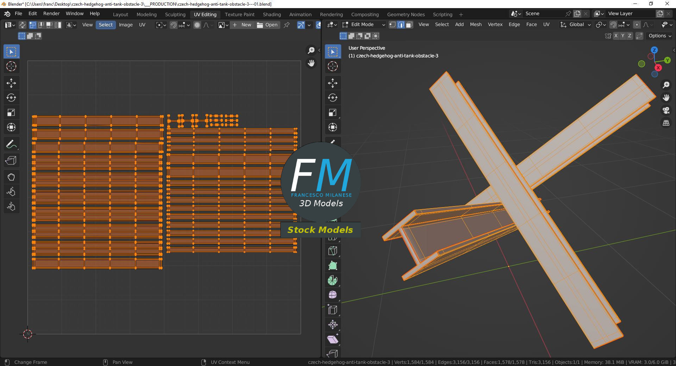
Task: Open the Render menu
Action: click(x=51, y=13)
